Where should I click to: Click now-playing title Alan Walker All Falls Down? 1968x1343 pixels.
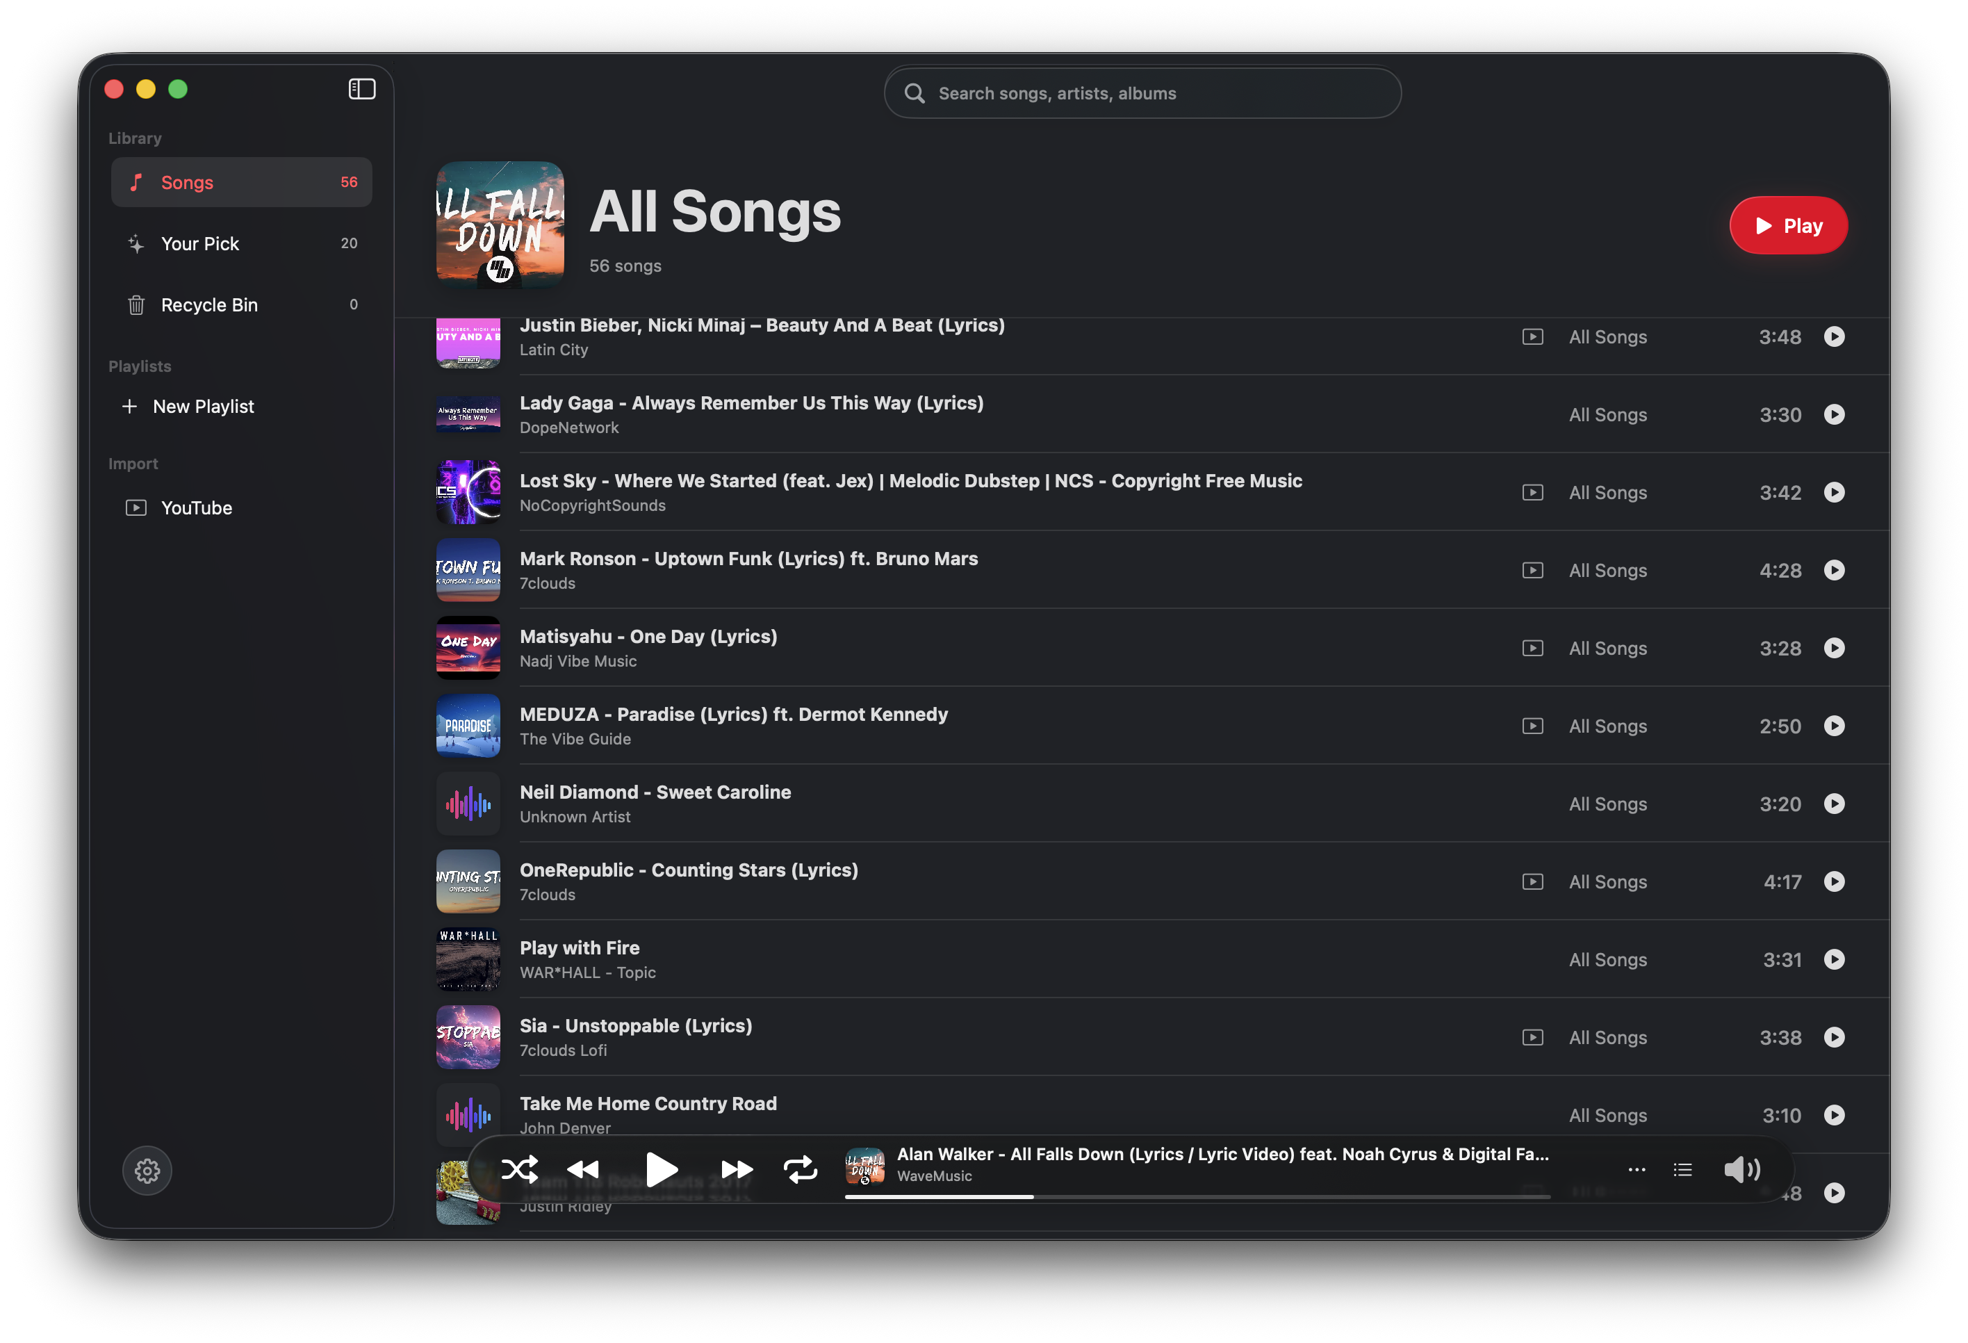pyautogui.click(x=1222, y=1154)
